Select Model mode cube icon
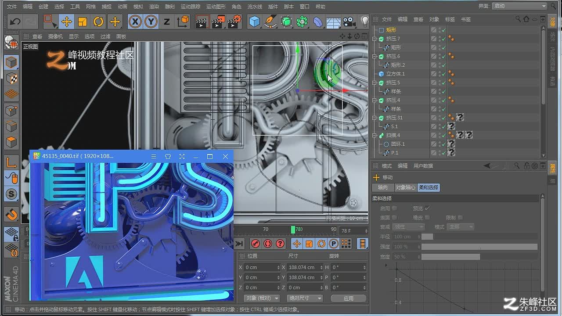 tap(11, 62)
